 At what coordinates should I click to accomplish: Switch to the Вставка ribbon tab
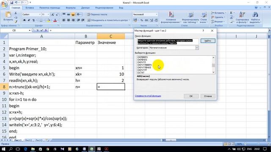[x=30, y=8]
